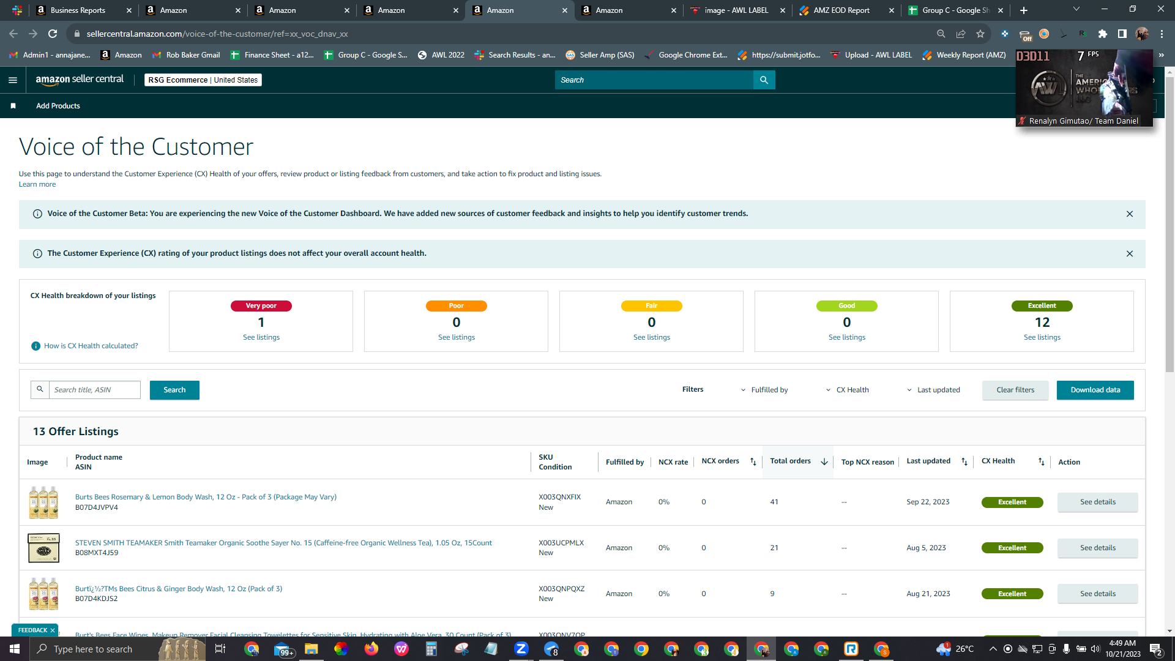Click the info icon beside How is CX Health calculated
The image size is (1175, 661).
[x=35, y=346]
